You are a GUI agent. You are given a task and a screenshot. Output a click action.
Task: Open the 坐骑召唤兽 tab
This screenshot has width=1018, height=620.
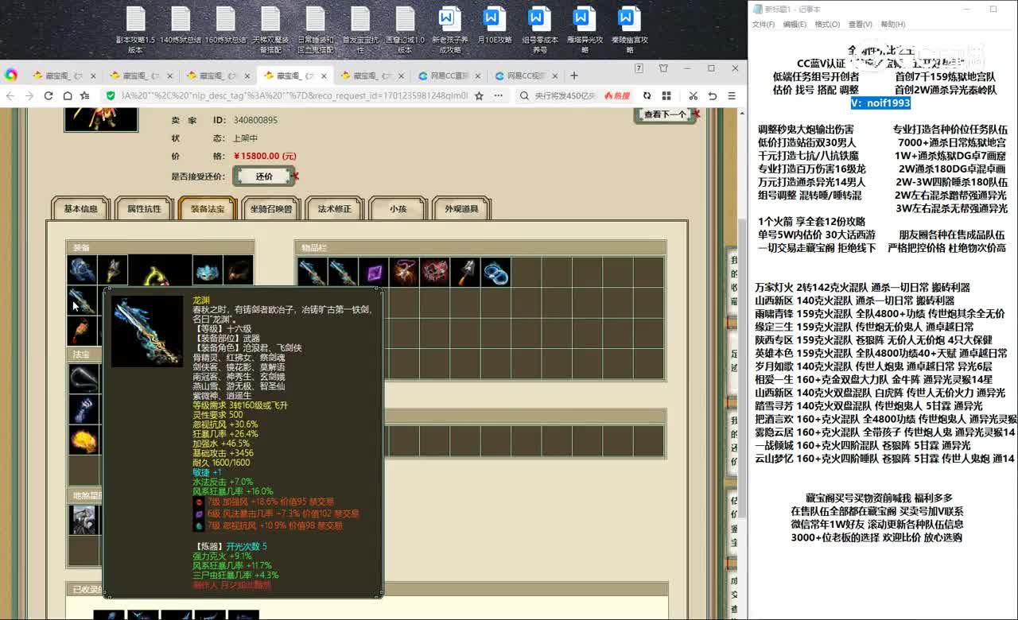[x=271, y=209]
